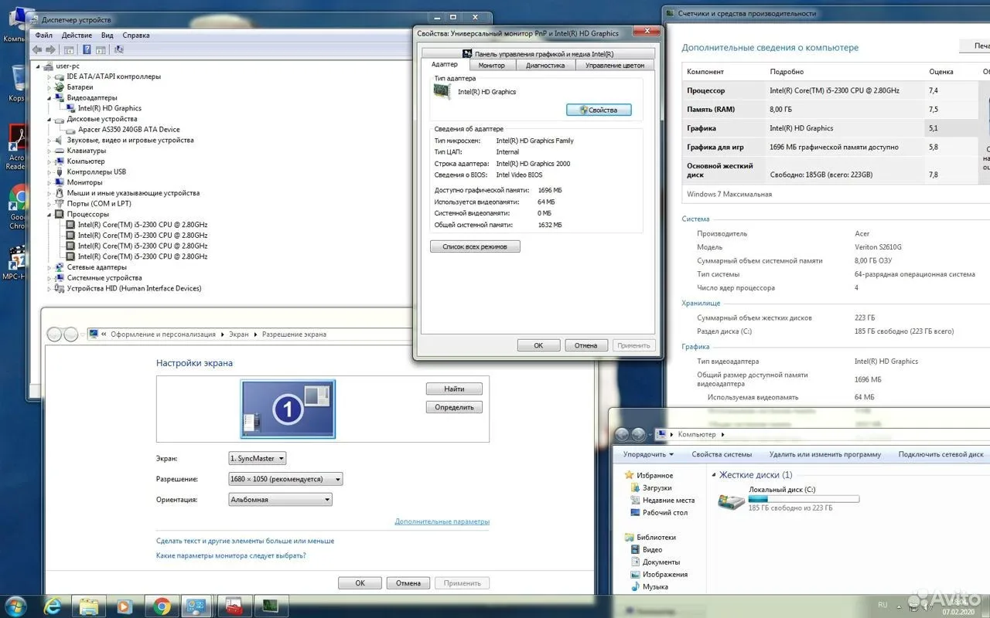The image size is (990, 618).
Task: Open the Файл menu in Device Manager
Action: [x=43, y=35]
